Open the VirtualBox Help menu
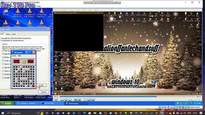Screen dimensions: 205x115 click(39, 6)
